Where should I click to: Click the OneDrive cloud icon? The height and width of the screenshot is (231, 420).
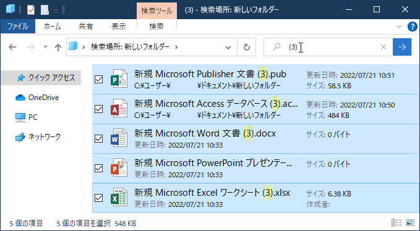click(20, 98)
